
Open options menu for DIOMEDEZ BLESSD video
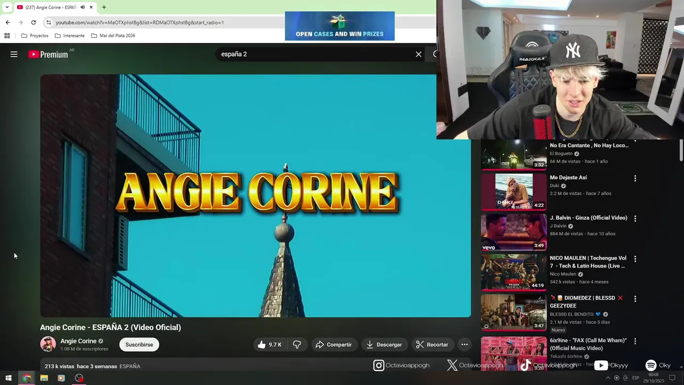click(635, 299)
